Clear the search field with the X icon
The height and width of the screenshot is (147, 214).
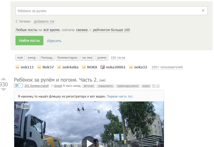203,11
